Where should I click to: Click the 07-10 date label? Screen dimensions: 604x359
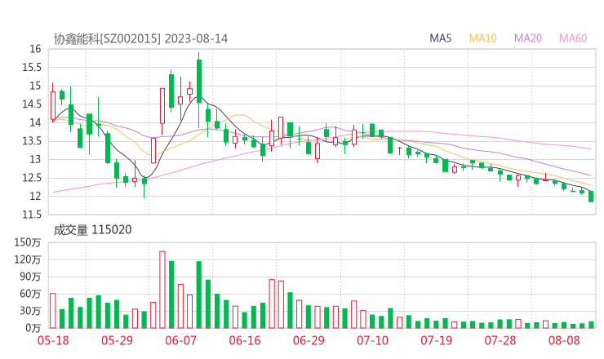(372, 340)
